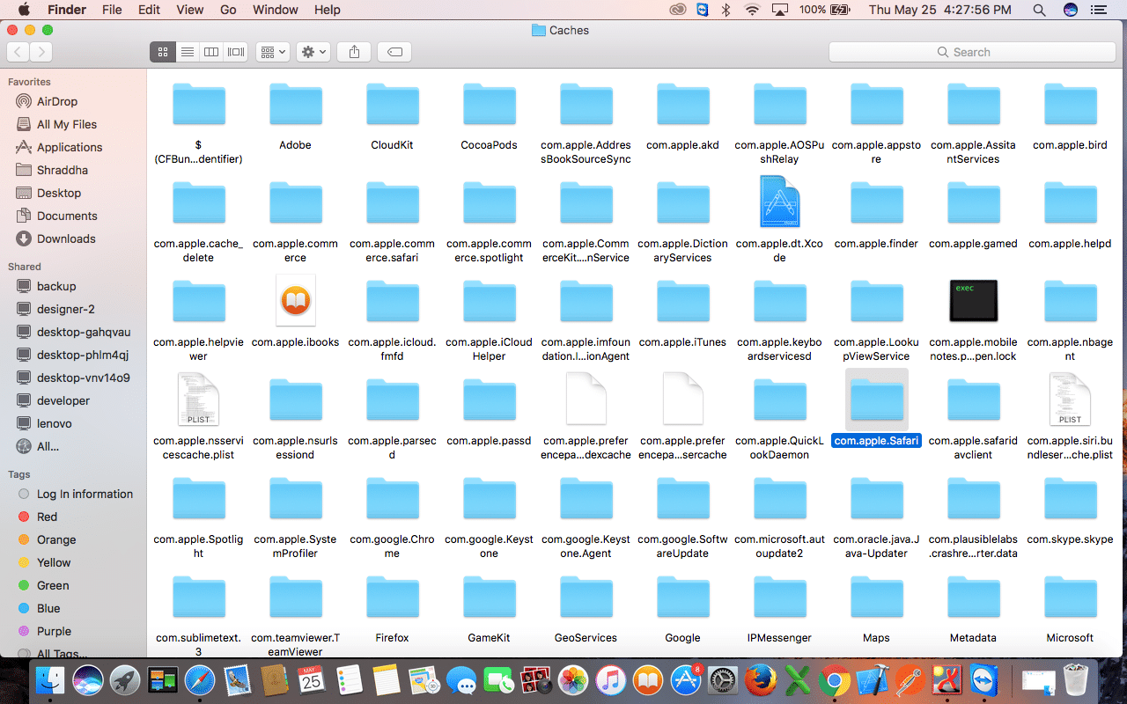Select the Adobe folder
This screenshot has height=704, width=1127.
click(x=295, y=106)
